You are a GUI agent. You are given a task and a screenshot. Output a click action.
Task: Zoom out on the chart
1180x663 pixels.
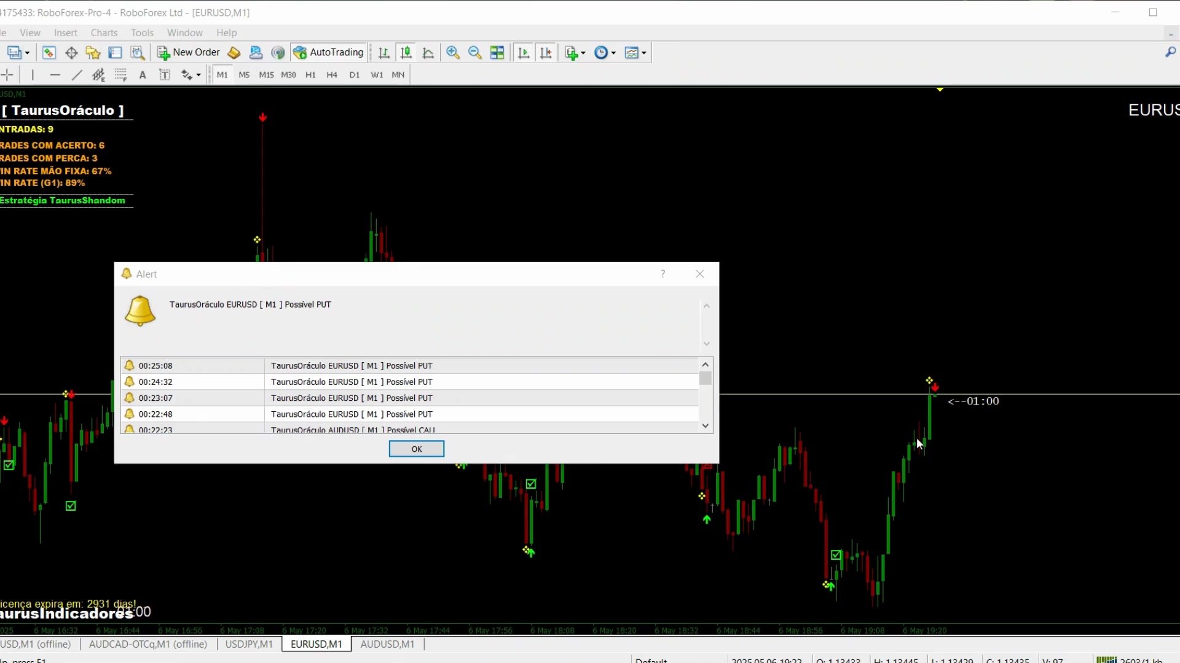tap(475, 53)
